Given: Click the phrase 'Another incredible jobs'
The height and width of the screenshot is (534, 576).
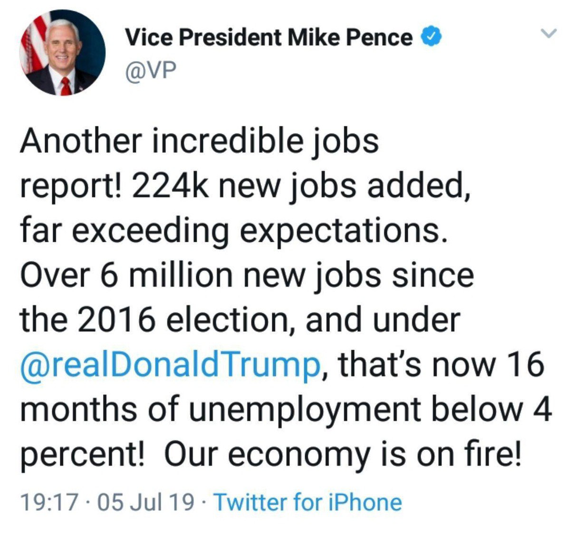Looking at the screenshot, I should click(199, 141).
